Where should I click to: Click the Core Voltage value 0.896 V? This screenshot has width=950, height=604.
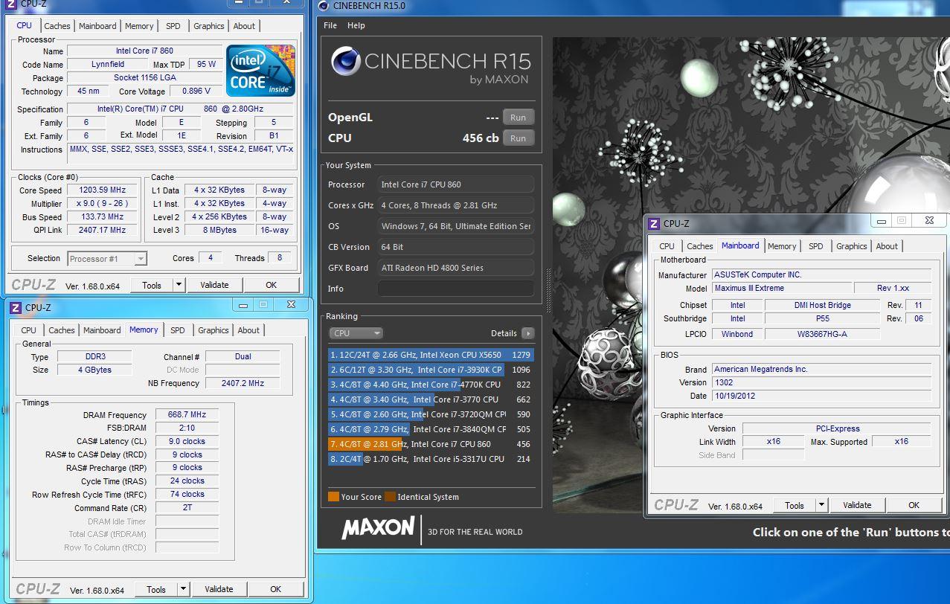pos(196,91)
